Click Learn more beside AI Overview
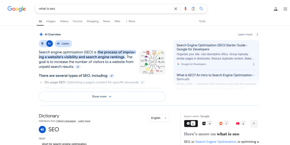This screenshot has height=145, width=290. click(x=245, y=35)
